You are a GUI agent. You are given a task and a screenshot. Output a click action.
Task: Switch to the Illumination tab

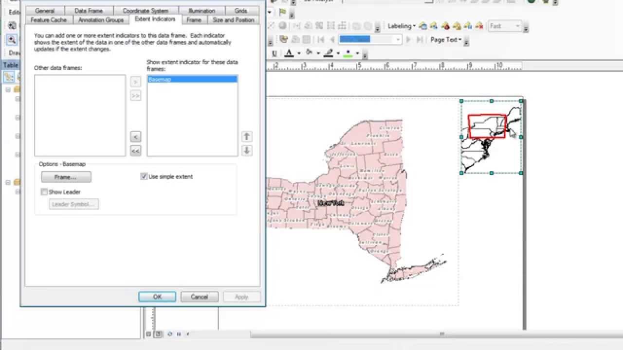[x=202, y=10]
